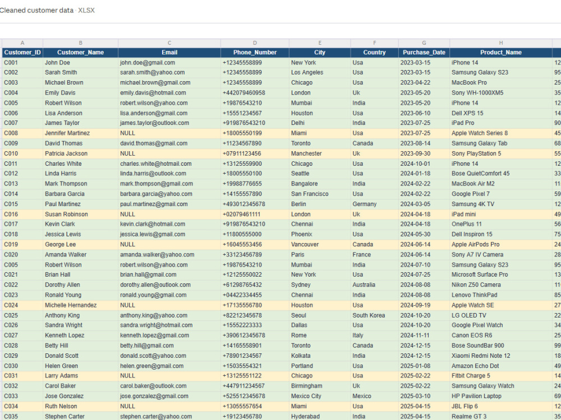
Task: Select Apple AirPods Pro product cell
Action: pos(501,244)
